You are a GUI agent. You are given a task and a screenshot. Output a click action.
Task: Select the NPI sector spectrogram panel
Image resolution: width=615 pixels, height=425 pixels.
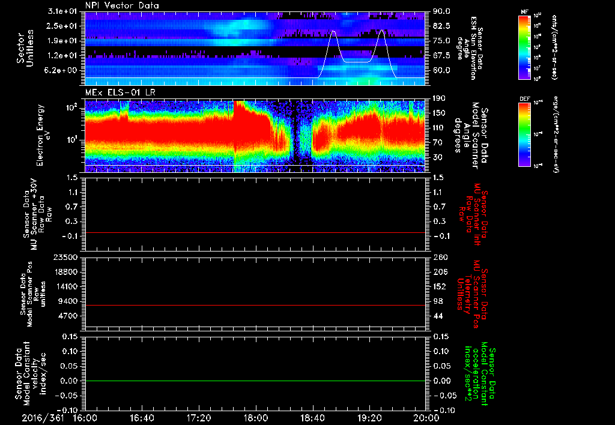point(255,48)
